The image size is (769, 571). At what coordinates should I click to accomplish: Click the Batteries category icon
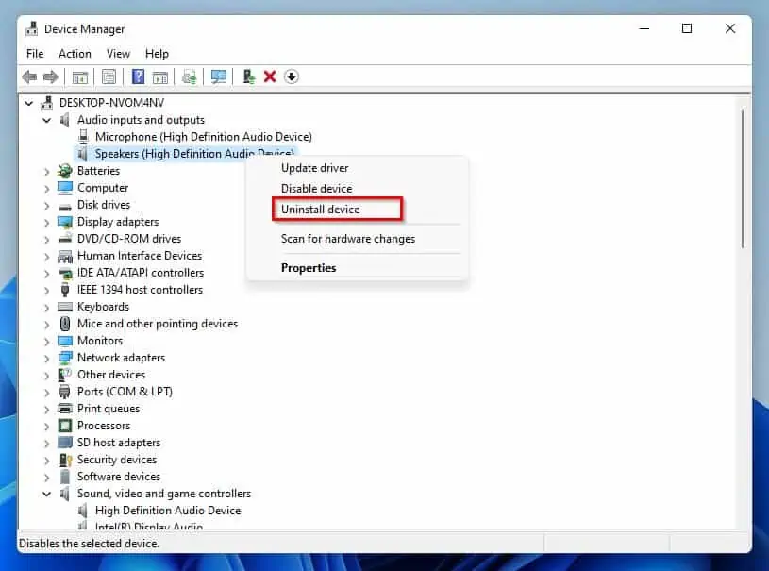[x=65, y=171]
